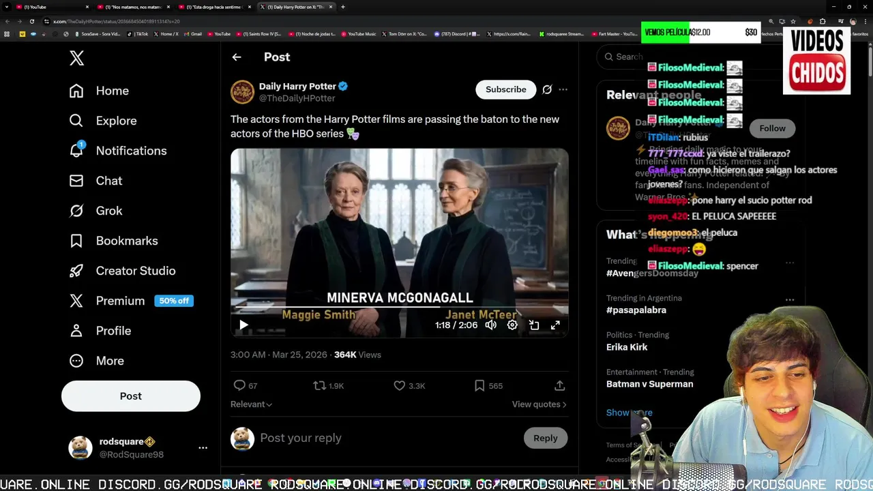The width and height of the screenshot is (873, 491).
Task: Click the @TheDailyHPotter handle
Action: tap(297, 98)
